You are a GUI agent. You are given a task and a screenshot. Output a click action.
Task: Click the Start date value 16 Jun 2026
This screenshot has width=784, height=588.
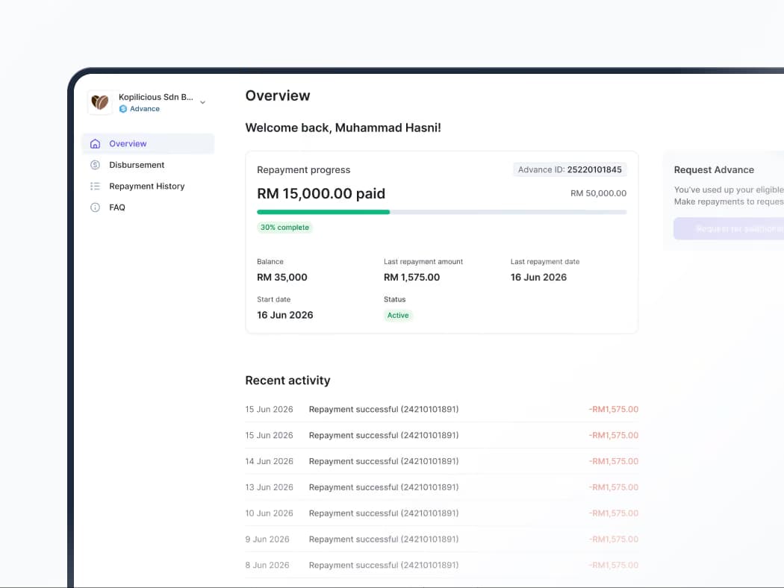coord(285,315)
